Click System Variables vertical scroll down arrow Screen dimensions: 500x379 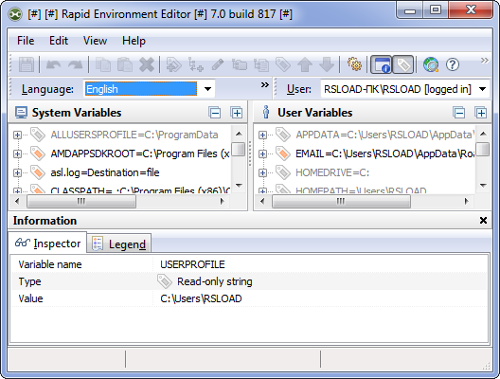(239, 186)
